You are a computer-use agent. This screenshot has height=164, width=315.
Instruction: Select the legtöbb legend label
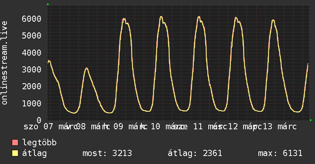point(39,143)
